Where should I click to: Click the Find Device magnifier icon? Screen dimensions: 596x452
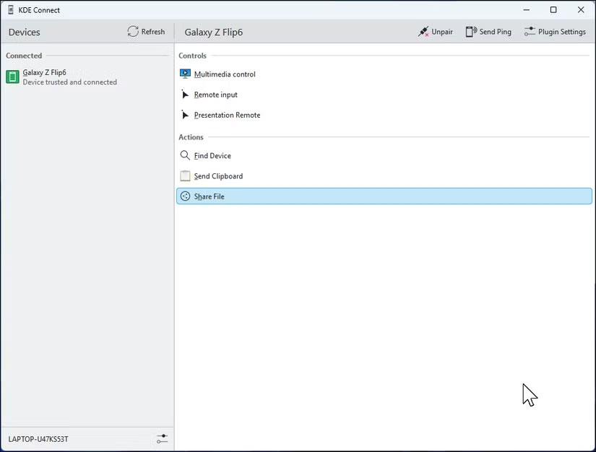[185, 155]
